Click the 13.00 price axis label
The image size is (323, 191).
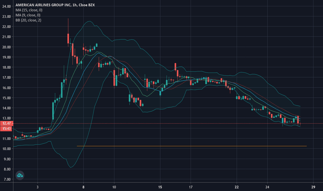(7, 118)
